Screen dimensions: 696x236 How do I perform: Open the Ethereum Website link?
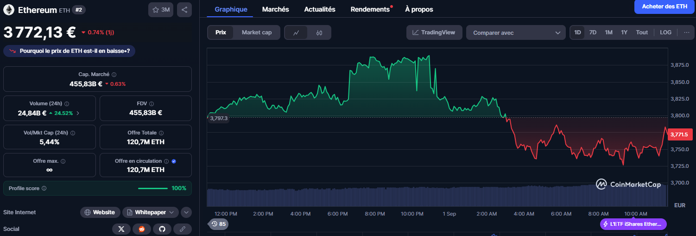pyautogui.click(x=100, y=212)
